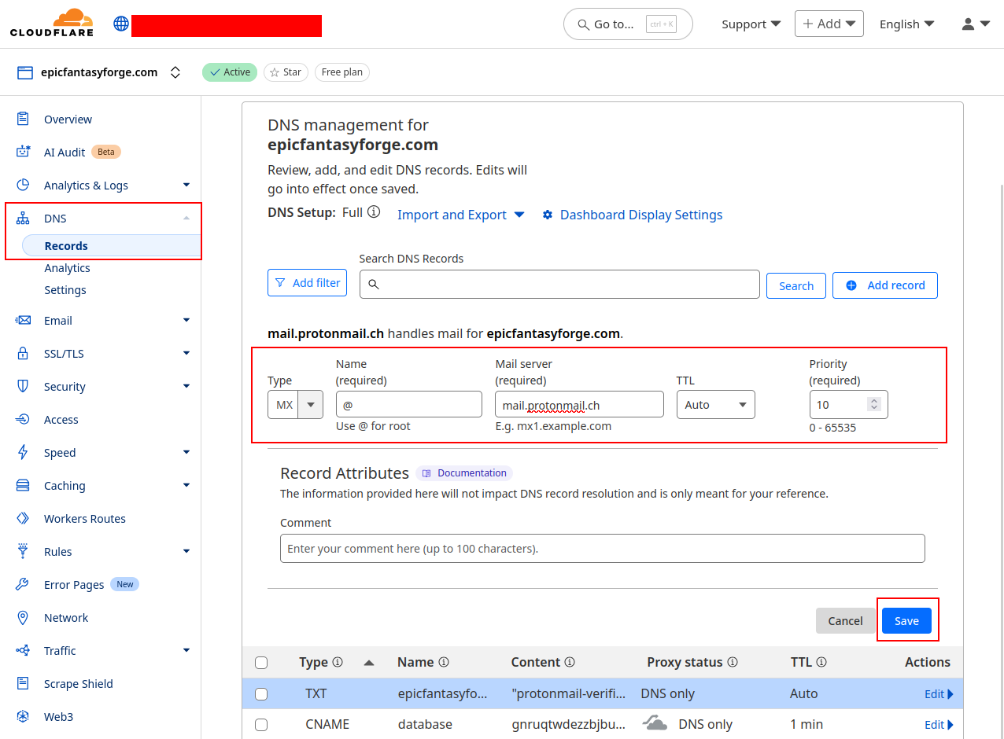Increment the Priority value stepper
The height and width of the screenshot is (739, 1004).
point(873,401)
